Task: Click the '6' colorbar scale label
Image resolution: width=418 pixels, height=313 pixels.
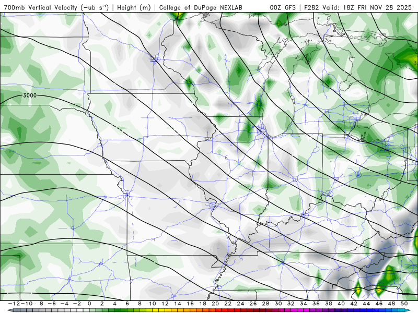Action: pos(127,304)
